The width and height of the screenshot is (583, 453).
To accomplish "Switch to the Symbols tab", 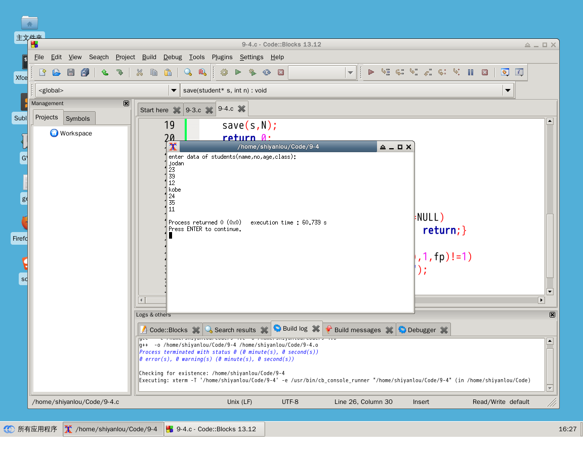I will point(78,118).
